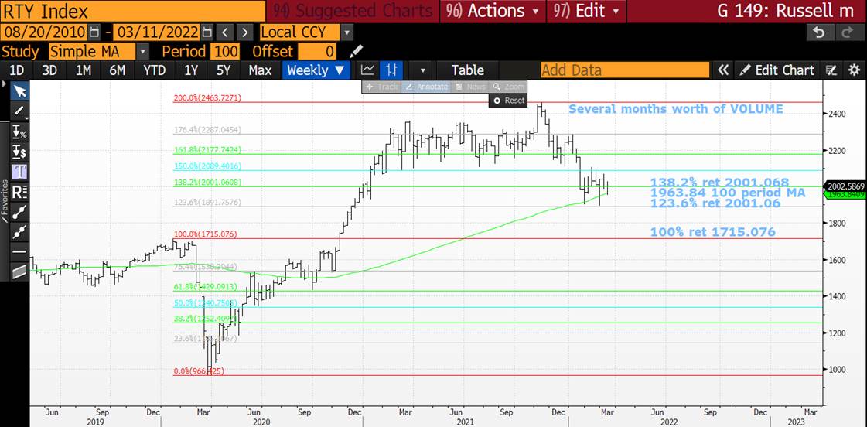Click the '100% ret 1715.076' annotation
Image resolution: width=867 pixels, height=427 pixels.
[x=713, y=232]
